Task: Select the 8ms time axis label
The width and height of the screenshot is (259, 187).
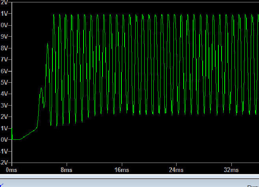Action: [66, 170]
